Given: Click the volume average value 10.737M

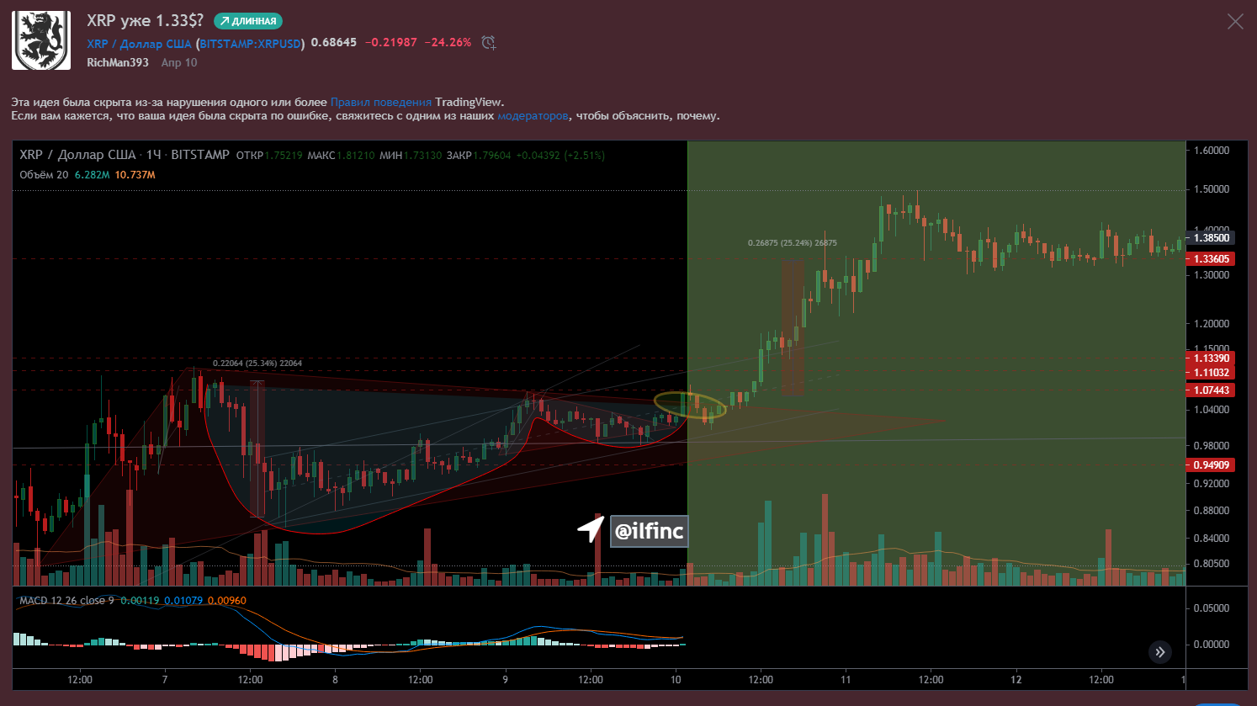Looking at the screenshot, I should tap(135, 175).
